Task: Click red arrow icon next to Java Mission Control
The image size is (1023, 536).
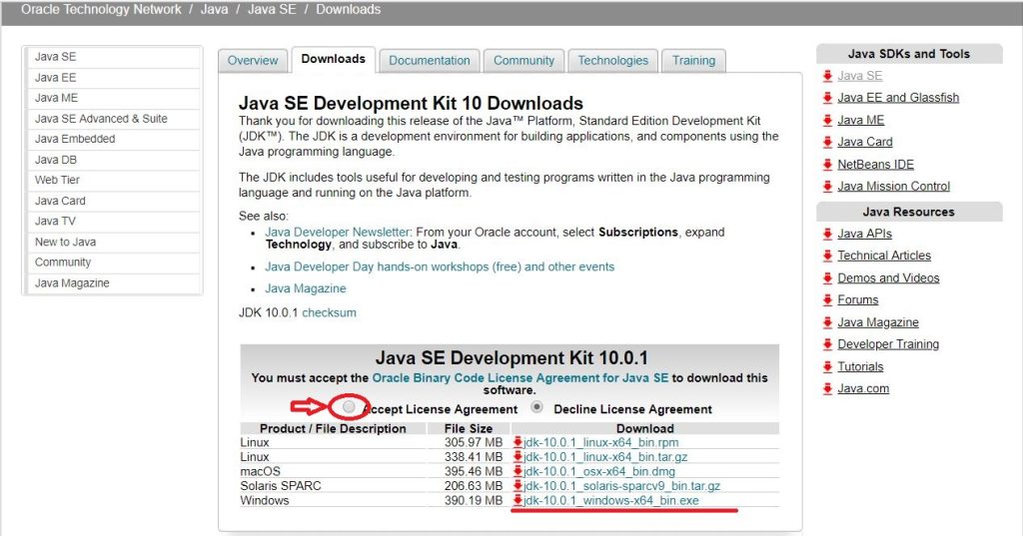Action: pos(827,187)
